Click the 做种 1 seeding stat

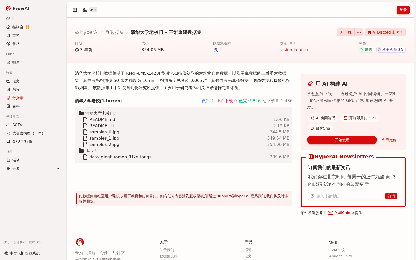[208, 101]
